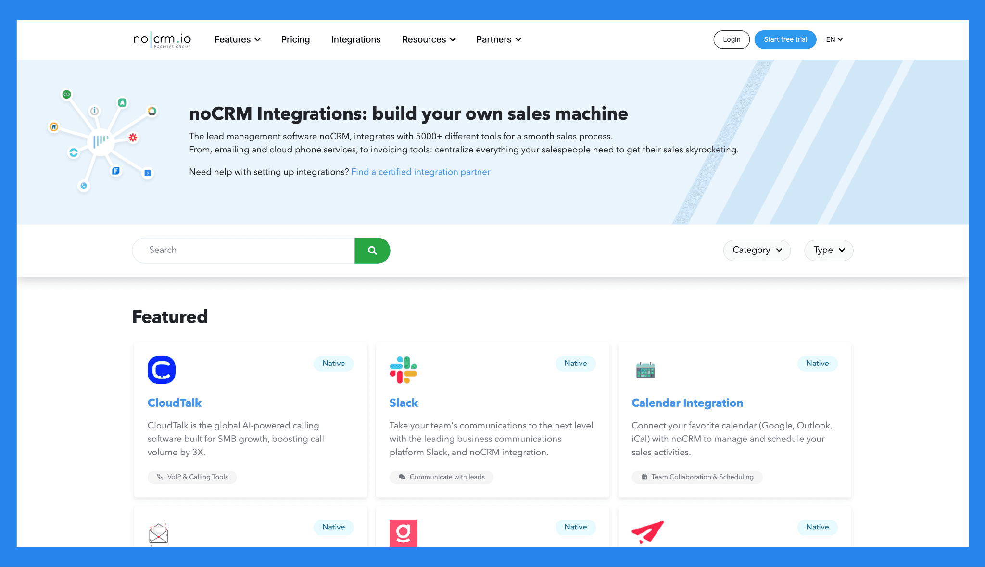The image size is (985, 567).
Task: Click the chat bubbles icon in Communicate tag
Action: pyautogui.click(x=402, y=477)
